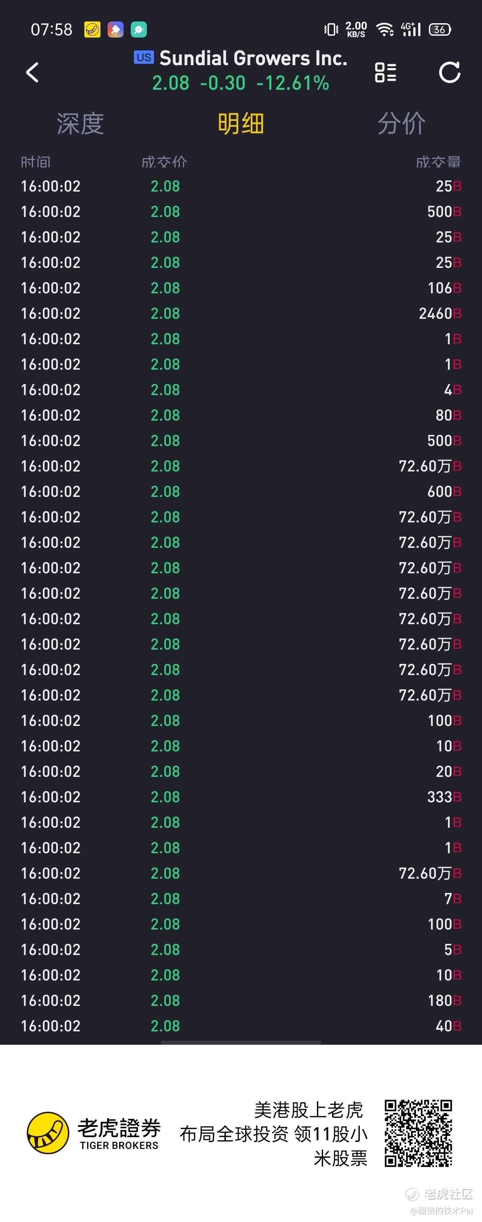Click the 成交量 column header
Image resolution: width=482 pixels, height=1222 pixels.
click(438, 162)
